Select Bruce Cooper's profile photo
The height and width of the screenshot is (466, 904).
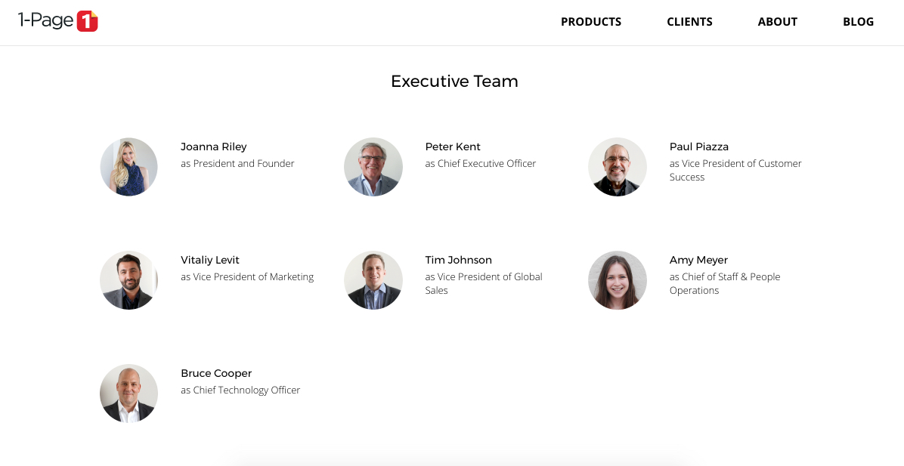pos(128,393)
